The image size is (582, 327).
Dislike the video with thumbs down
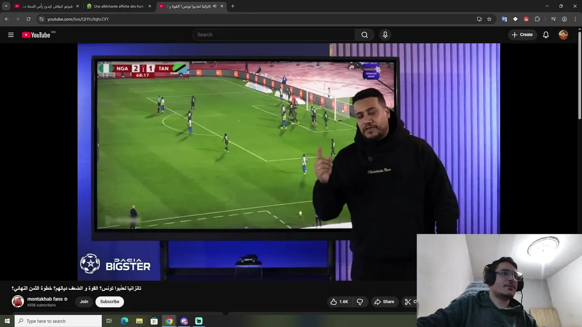click(360, 302)
